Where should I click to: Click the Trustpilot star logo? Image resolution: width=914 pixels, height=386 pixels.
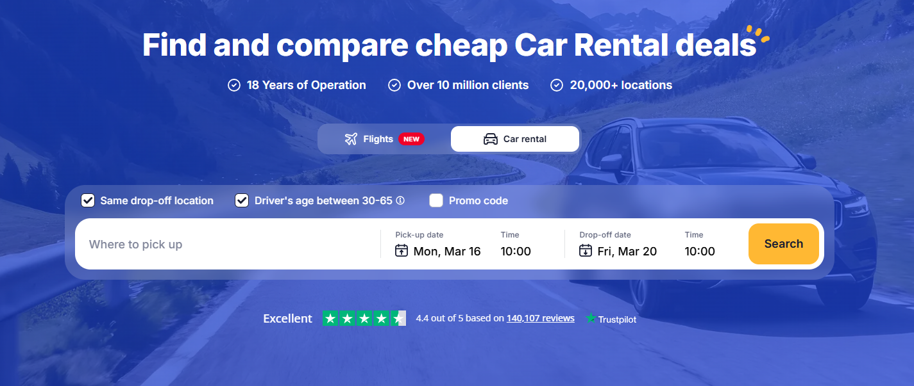(x=591, y=318)
